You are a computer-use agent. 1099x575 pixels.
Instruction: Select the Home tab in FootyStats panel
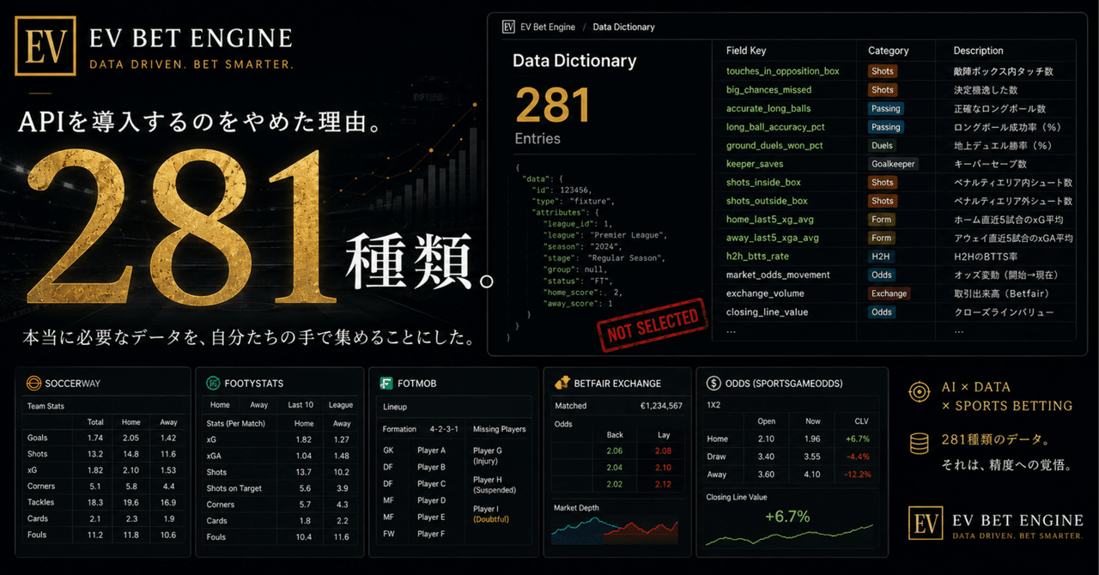(220, 405)
